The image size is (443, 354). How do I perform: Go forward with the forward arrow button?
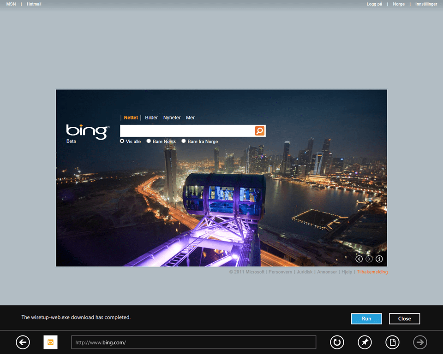(x=420, y=342)
